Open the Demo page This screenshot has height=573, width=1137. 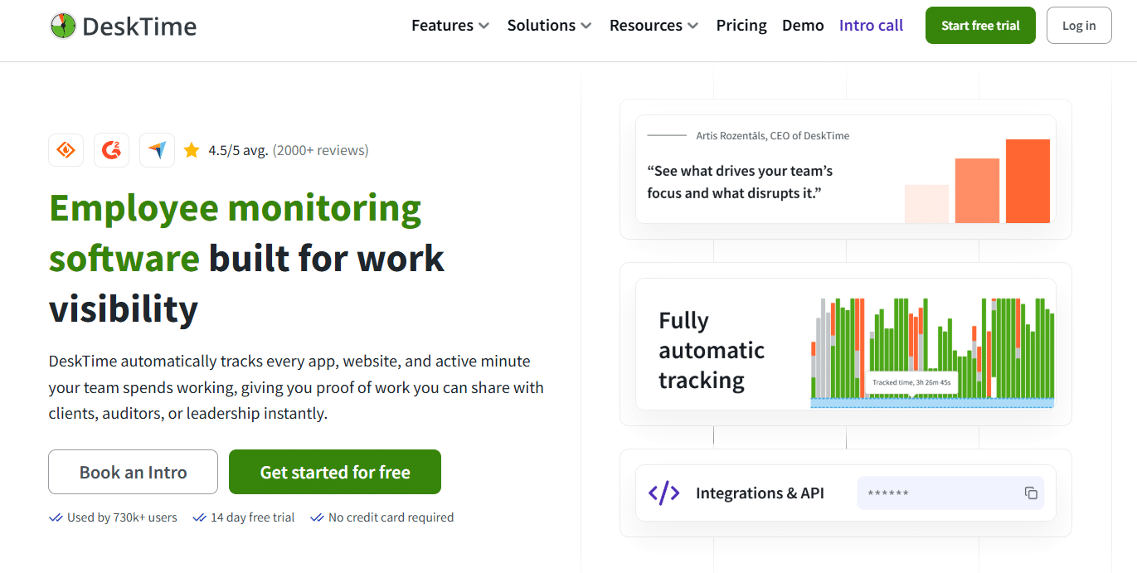pos(803,26)
